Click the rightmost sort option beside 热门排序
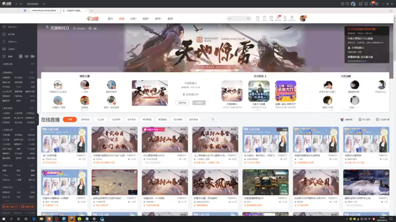396x222 pixels. [383, 119]
